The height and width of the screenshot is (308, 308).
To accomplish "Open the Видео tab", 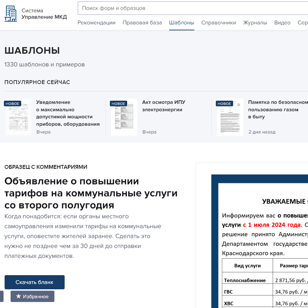I will coord(282,23).
